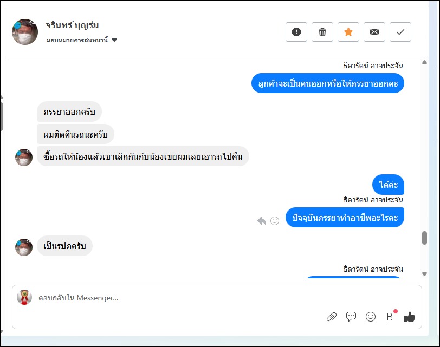Toggle the orange star follow-up marker
Screen dimensions: 440x347
pyautogui.click(x=348, y=32)
